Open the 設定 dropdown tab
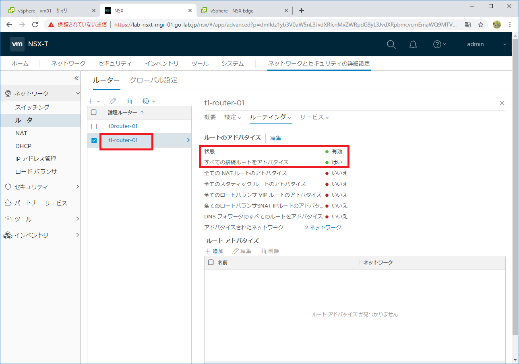 pos(232,117)
